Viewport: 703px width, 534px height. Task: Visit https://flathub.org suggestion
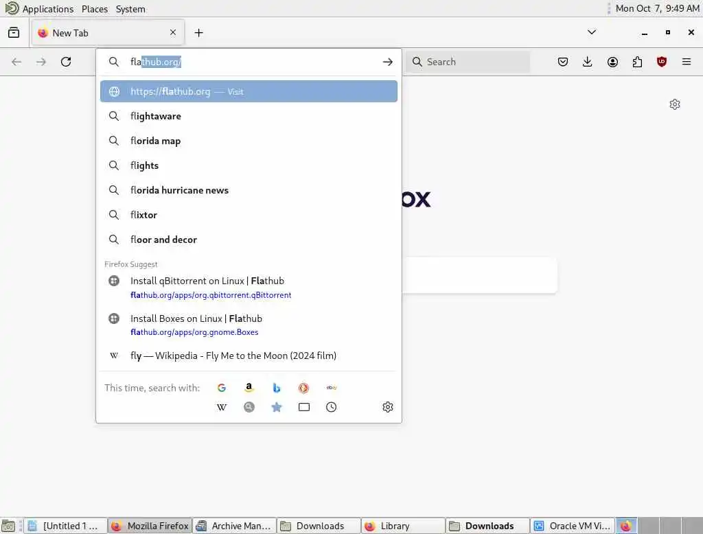(249, 91)
